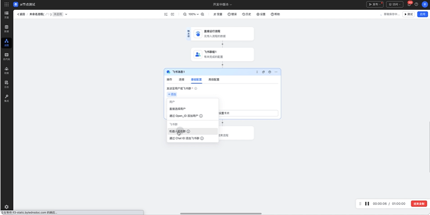Open the 集成 sidebar section
Viewport: 430px width, 215px height.
[6, 98]
